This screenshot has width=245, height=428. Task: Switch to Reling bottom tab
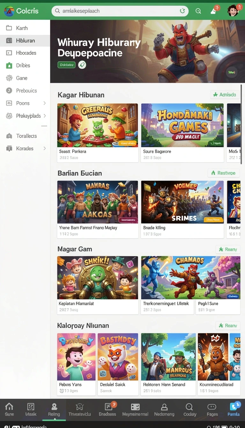54,410
